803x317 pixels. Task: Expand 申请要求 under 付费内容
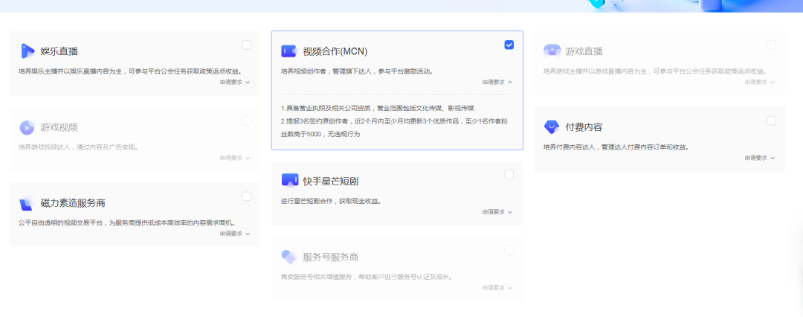tap(759, 158)
